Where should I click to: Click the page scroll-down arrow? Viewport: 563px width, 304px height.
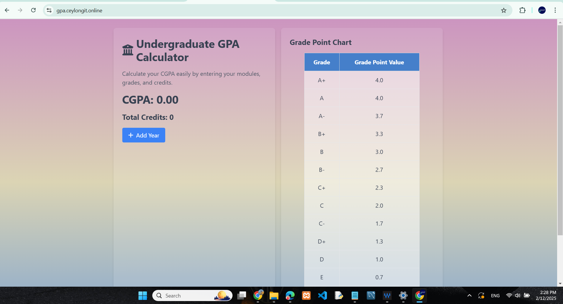coord(560,283)
